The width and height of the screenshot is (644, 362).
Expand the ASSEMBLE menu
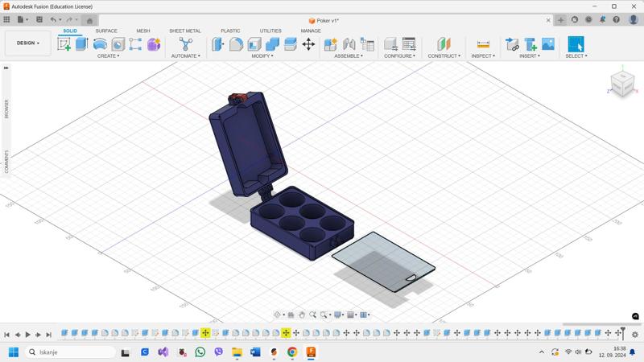pos(349,56)
